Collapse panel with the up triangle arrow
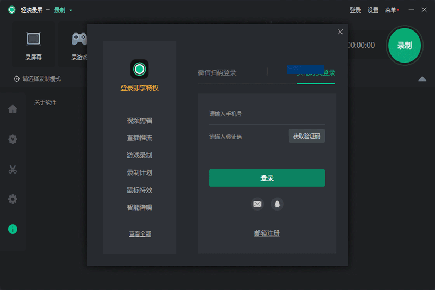 click(422, 79)
